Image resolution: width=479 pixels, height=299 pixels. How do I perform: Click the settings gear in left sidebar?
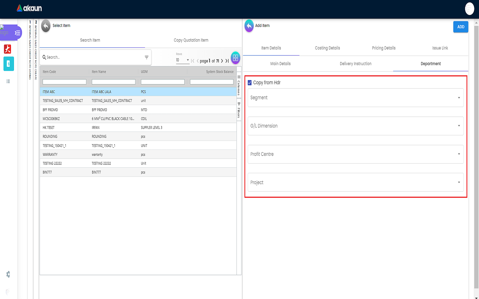(8, 274)
